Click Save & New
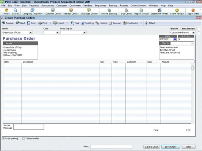 [171, 146]
